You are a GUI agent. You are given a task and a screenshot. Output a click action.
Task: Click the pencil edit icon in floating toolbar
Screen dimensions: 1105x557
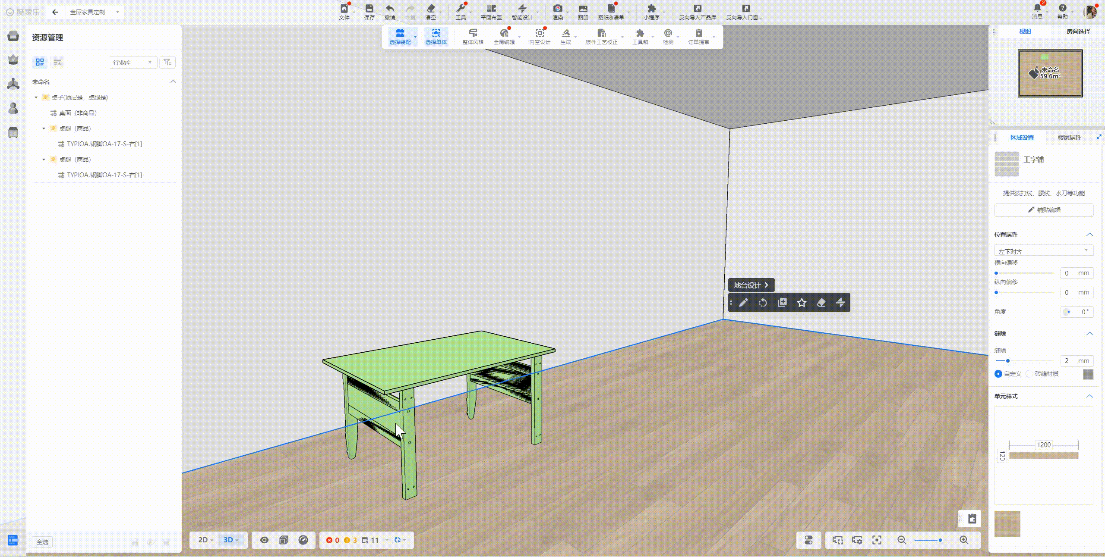tap(743, 303)
